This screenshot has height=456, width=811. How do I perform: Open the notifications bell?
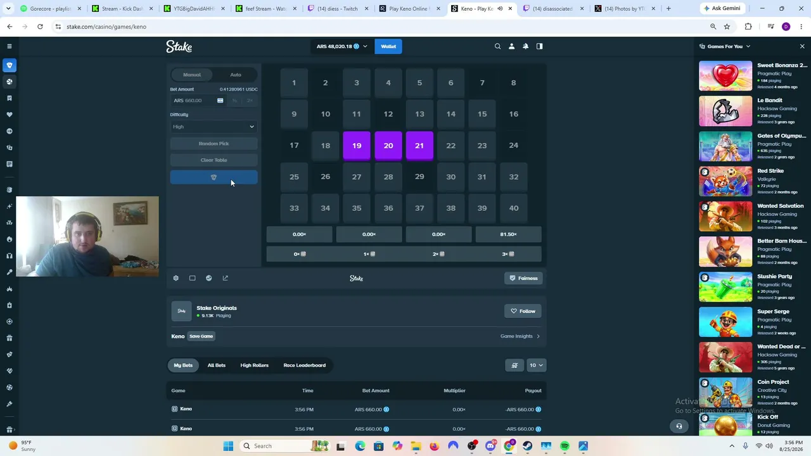click(525, 46)
